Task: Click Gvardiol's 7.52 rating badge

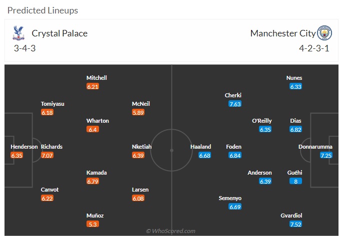Action: (296, 224)
